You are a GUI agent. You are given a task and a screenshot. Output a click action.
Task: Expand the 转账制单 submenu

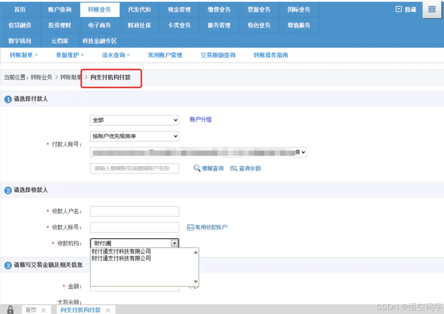23,55
